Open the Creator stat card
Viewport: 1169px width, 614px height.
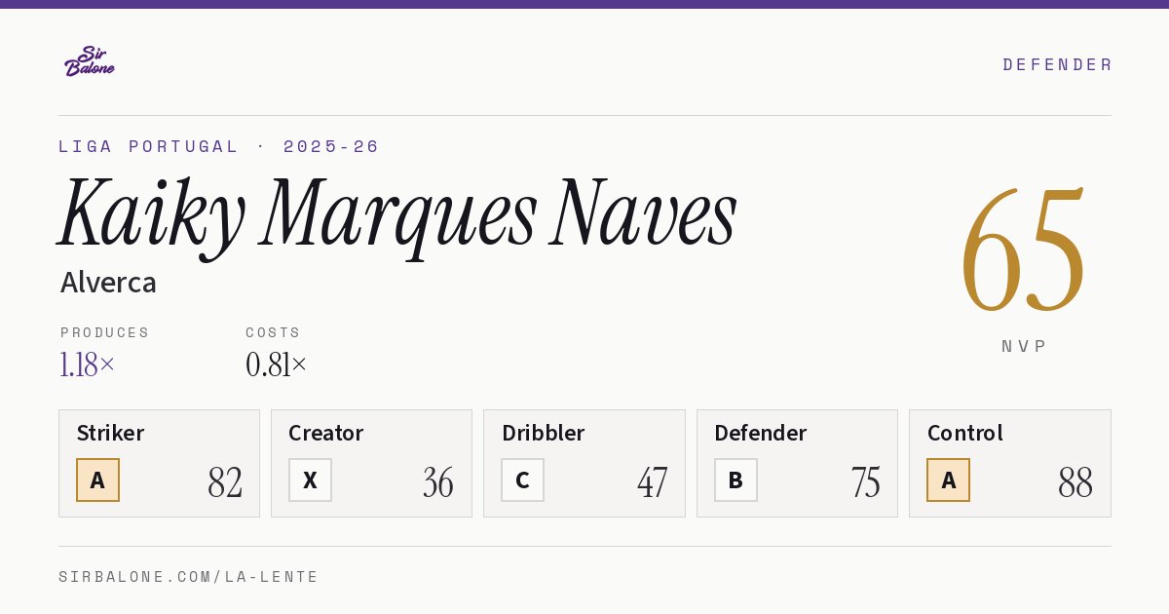371,463
